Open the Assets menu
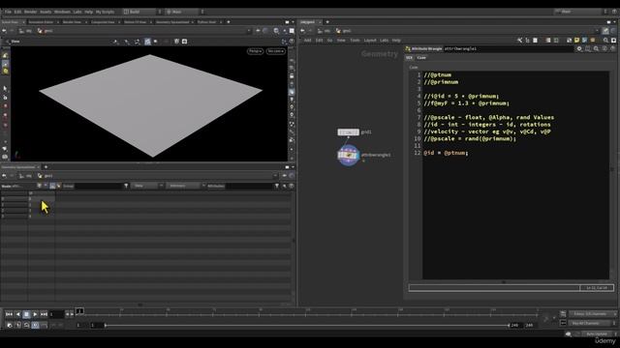Image resolution: width=620 pixels, height=348 pixels. (x=46, y=12)
